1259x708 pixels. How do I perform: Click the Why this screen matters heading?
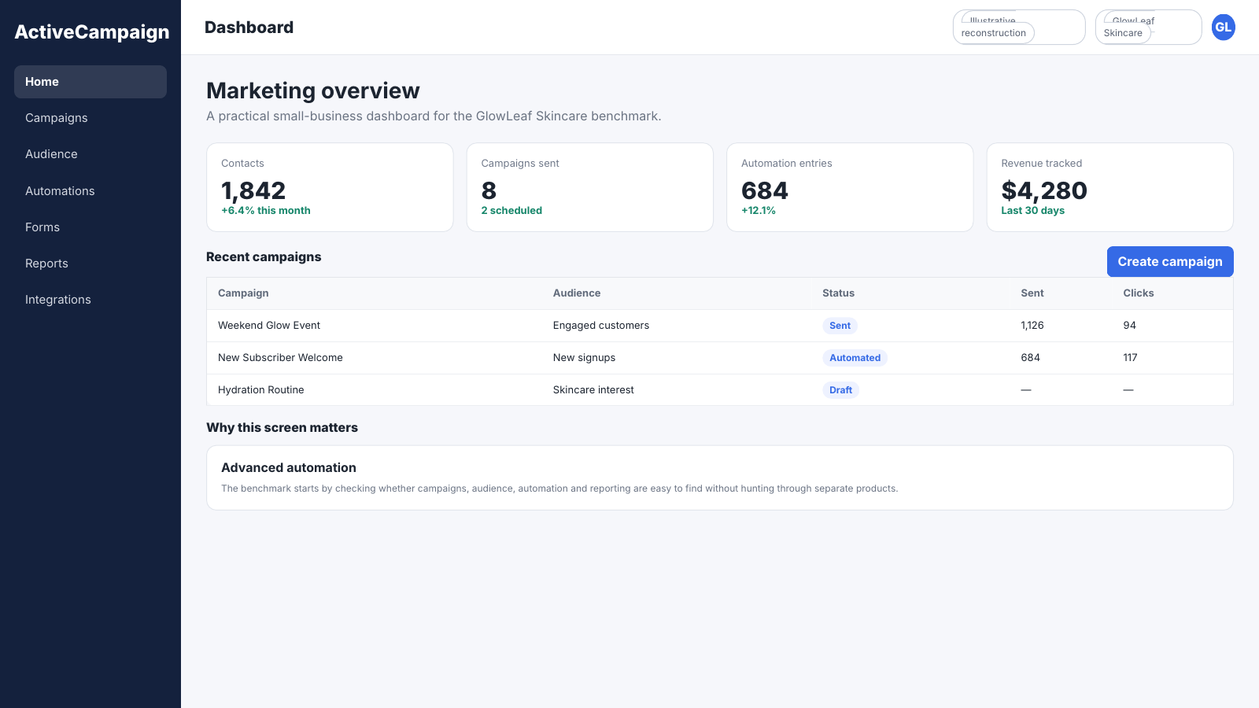click(282, 428)
